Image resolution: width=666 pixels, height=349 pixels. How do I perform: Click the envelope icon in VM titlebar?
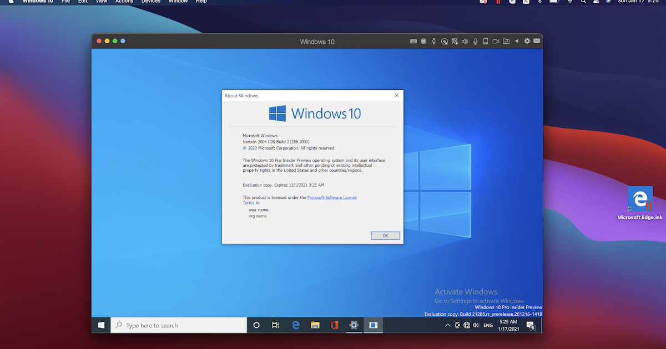[x=537, y=41]
